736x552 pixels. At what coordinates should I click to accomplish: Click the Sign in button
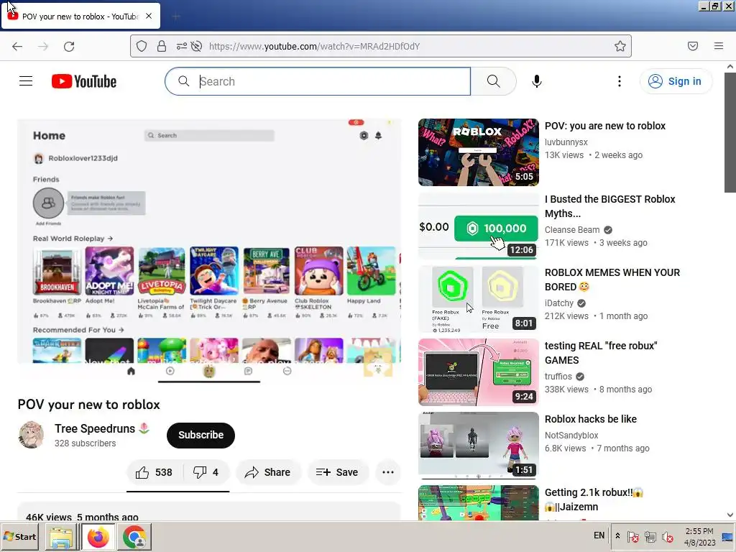676,81
